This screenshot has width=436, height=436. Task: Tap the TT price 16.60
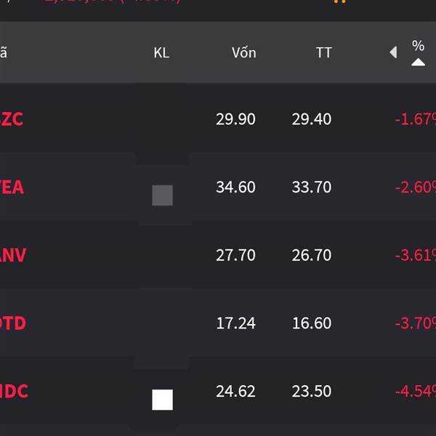311,323
